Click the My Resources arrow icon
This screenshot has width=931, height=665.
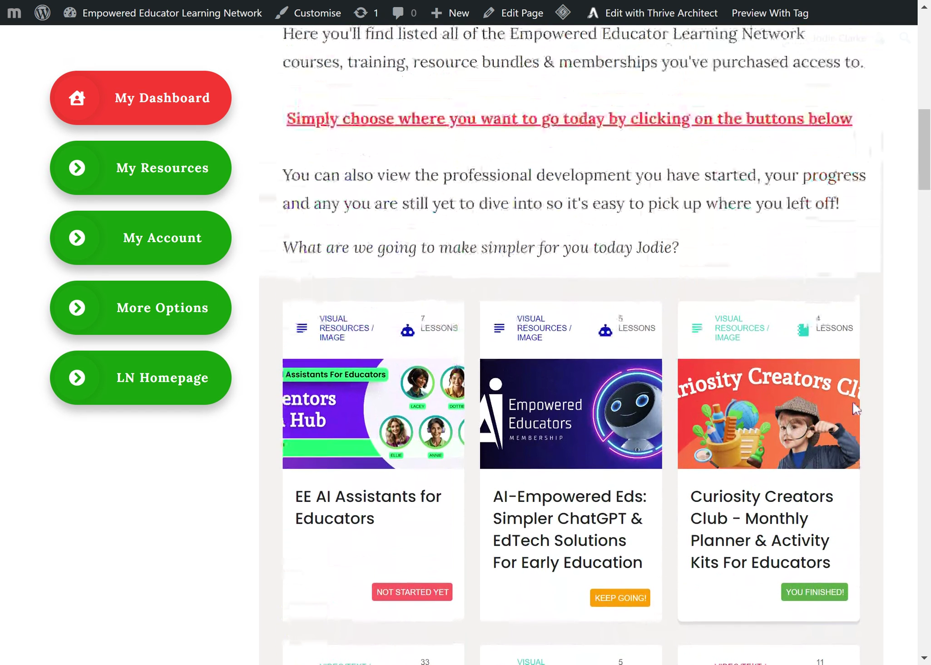point(78,167)
